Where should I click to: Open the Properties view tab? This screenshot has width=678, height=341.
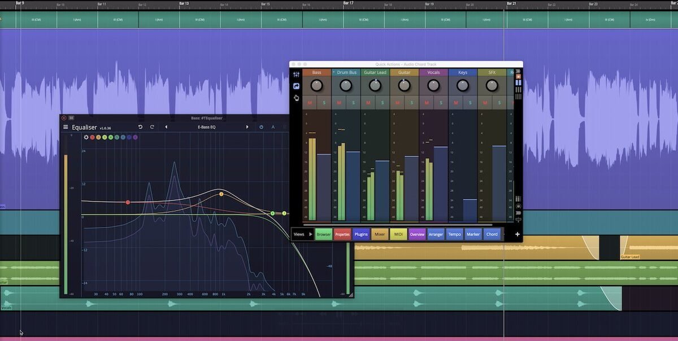342,234
